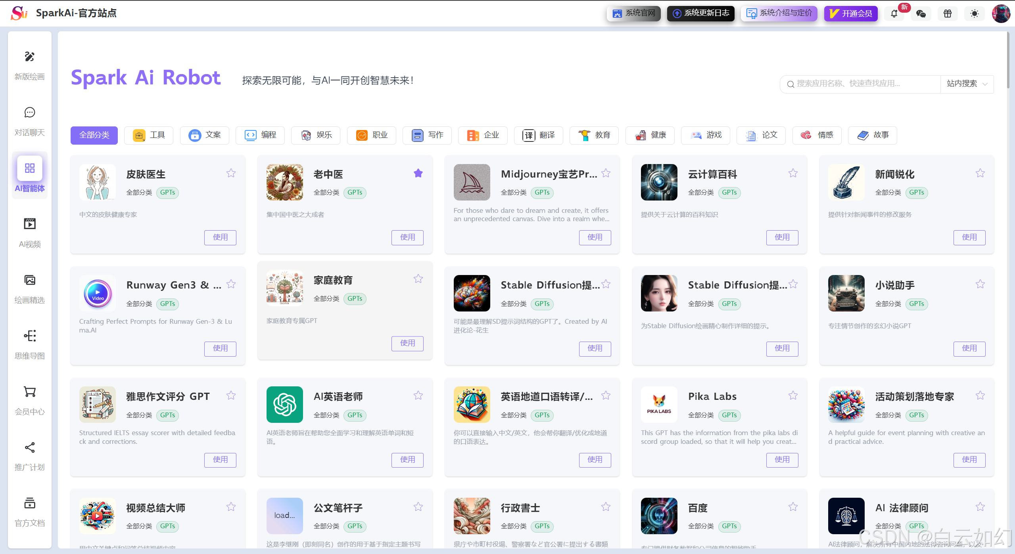Image resolution: width=1015 pixels, height=554 pixels.
Task: Favorite the AI英语老师 card star
Action: click(x=418, y=395)
